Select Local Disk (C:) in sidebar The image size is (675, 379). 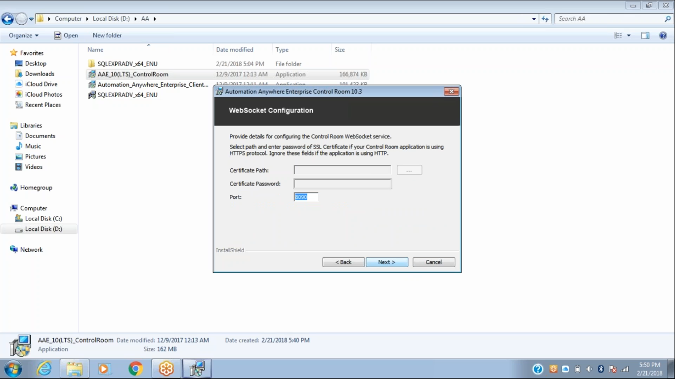click(43, 219)
